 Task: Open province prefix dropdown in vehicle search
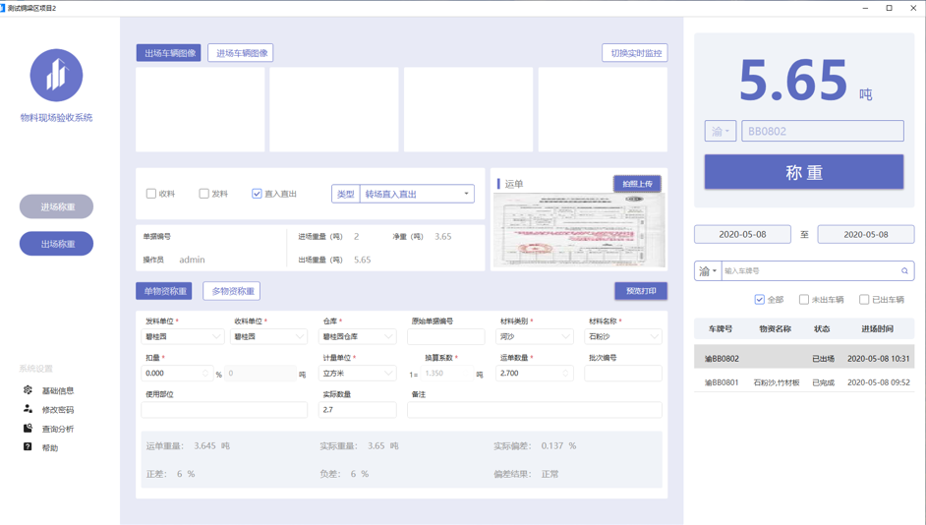coord(708,271)
